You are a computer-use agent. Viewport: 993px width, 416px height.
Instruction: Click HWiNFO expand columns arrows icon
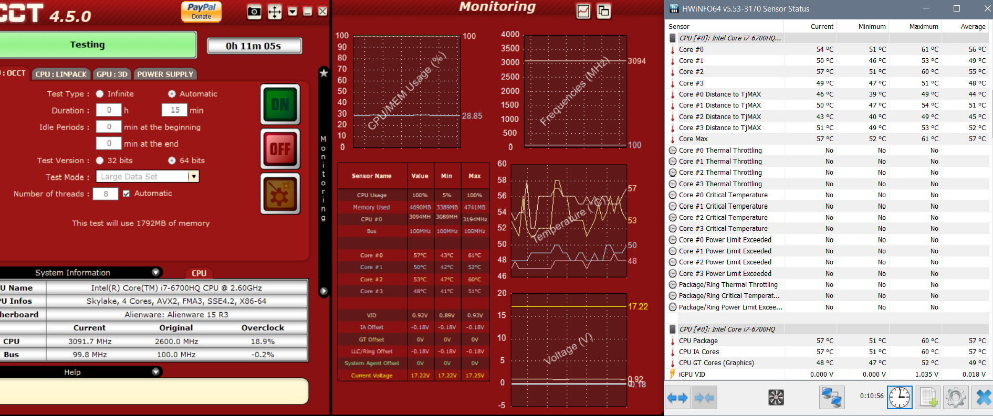(x=677, y=398)
